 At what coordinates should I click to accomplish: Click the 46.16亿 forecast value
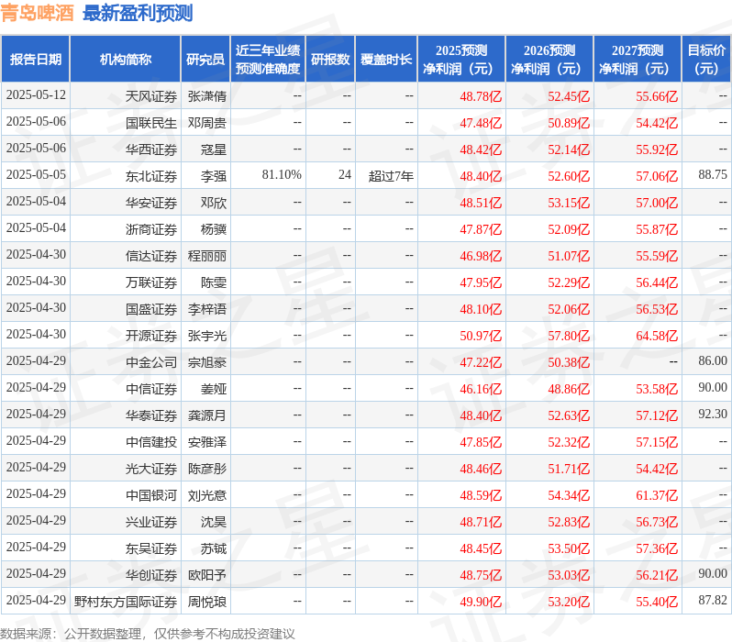pyautogui.click(x=481, y=390)
